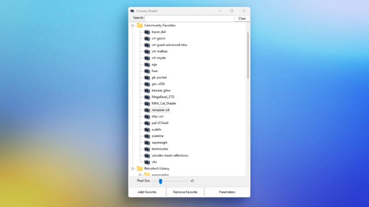Image resolution: width=369 pixels, height=207 pixels.
Task: Clear the search field
Action: 242,18
